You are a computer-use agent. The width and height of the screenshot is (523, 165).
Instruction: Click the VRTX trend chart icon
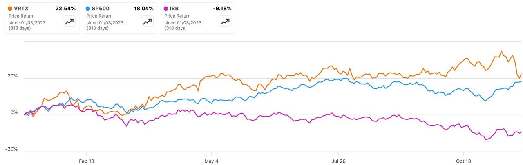tap(69, 22)
